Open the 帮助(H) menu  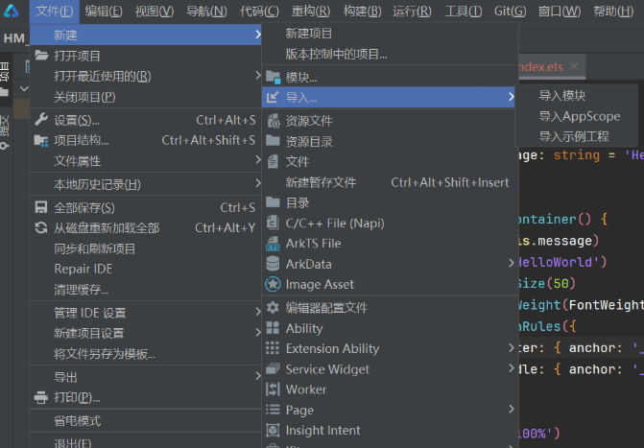click(x=613, y=12)
